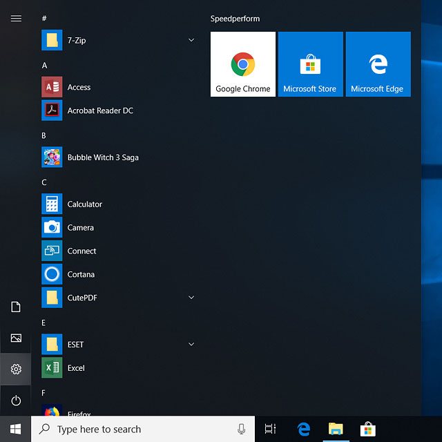Open the Google Chrome tile
The height and width of the screenshot is (442, 442).
click(242, 64)
